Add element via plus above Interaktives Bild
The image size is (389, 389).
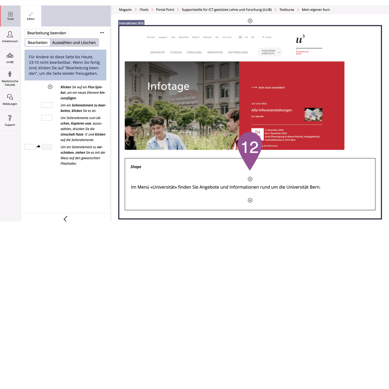(250, 21)
